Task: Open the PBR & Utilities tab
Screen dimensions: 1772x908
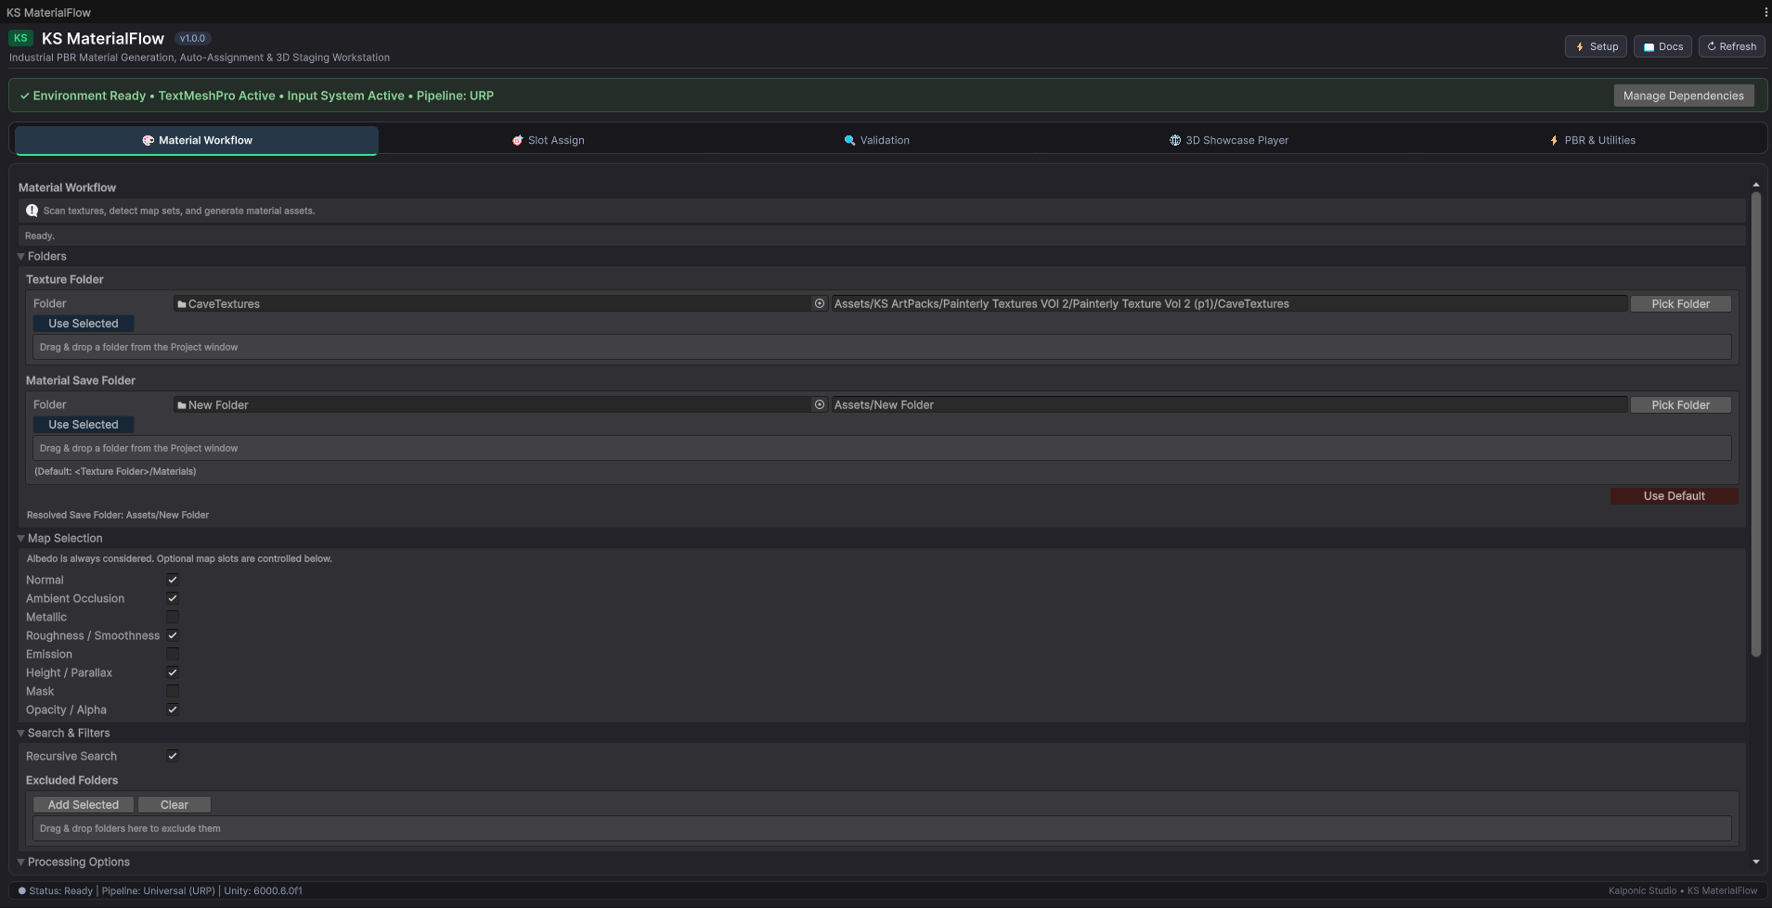Action: [x=1592, y=140]
